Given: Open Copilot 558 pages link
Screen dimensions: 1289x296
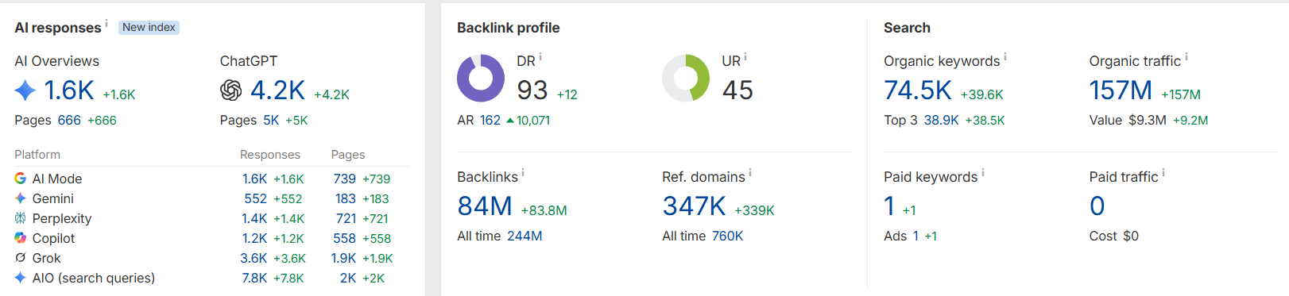Looking at the screenshot, I should click(x=344, y=238).
